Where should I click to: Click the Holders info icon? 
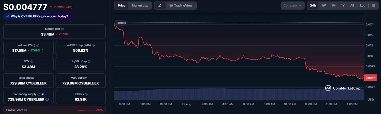(x=86, y=94)
